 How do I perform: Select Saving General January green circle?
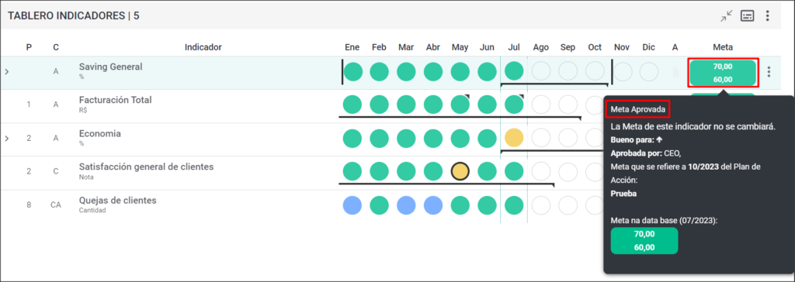click(353, 72)
